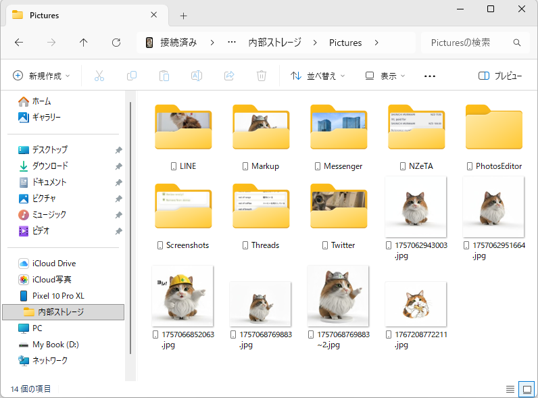
Task: Open the See more toolbar options
Action: click(430, 76)
